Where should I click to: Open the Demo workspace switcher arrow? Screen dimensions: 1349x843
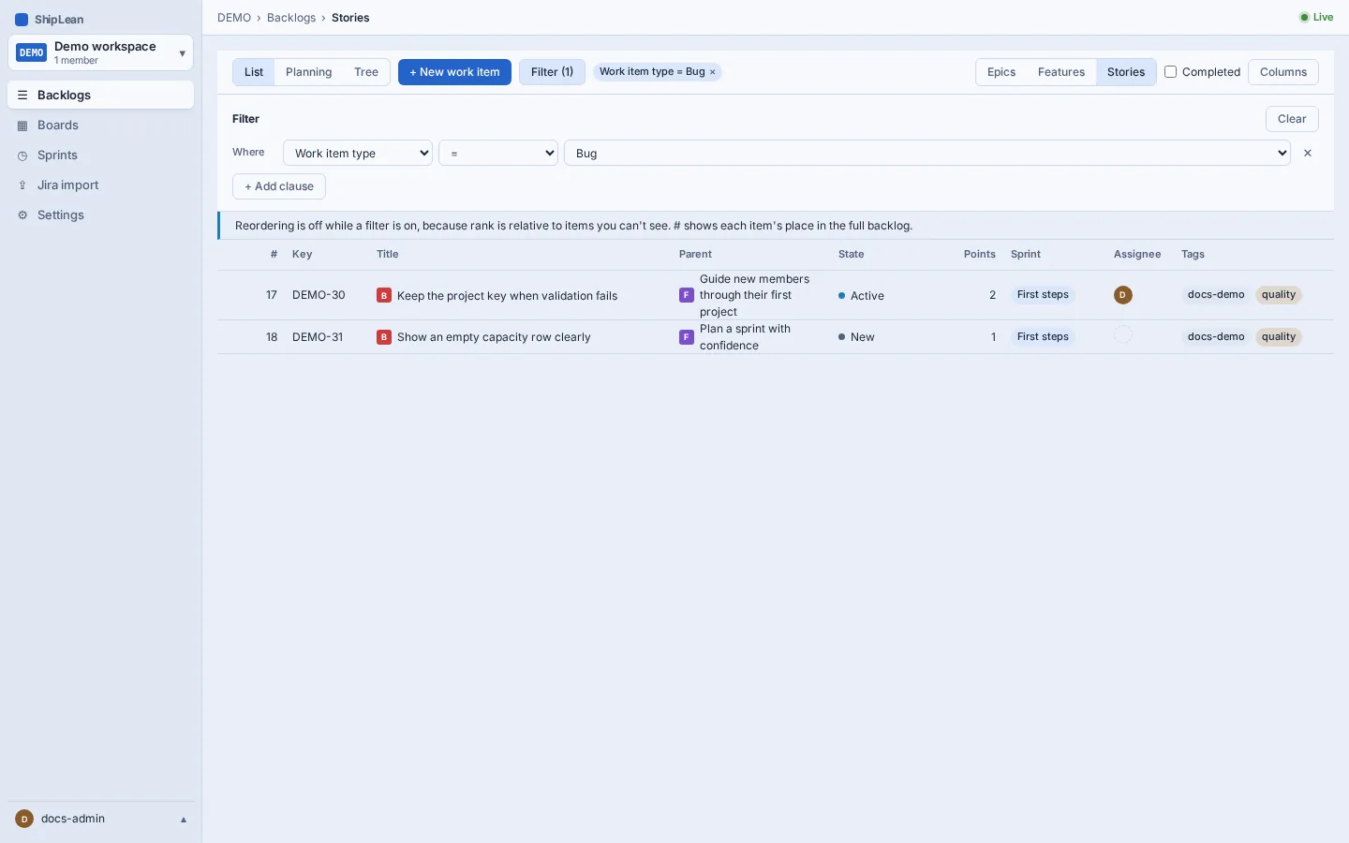coord(182,53)
